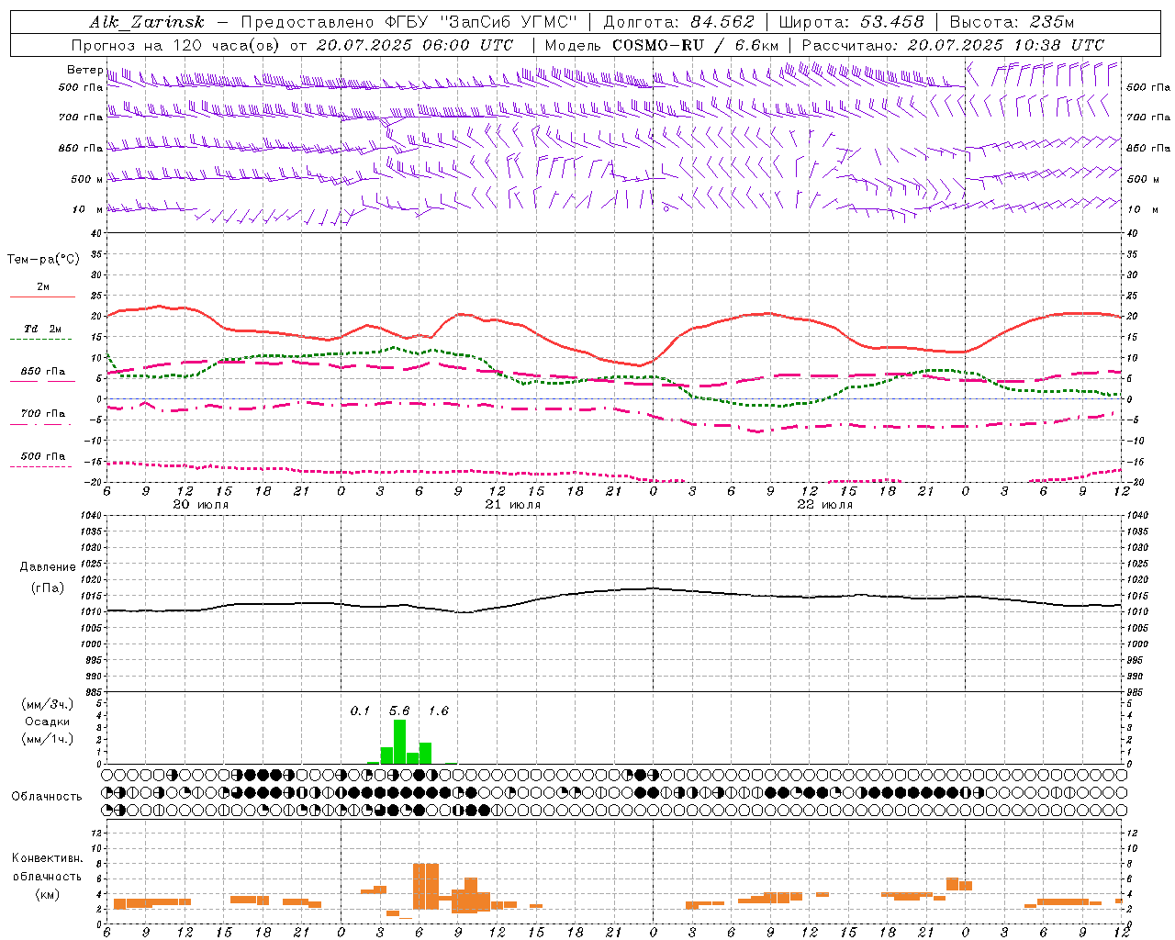Click the solid red 2м legend entry

[x=42, y=290]
